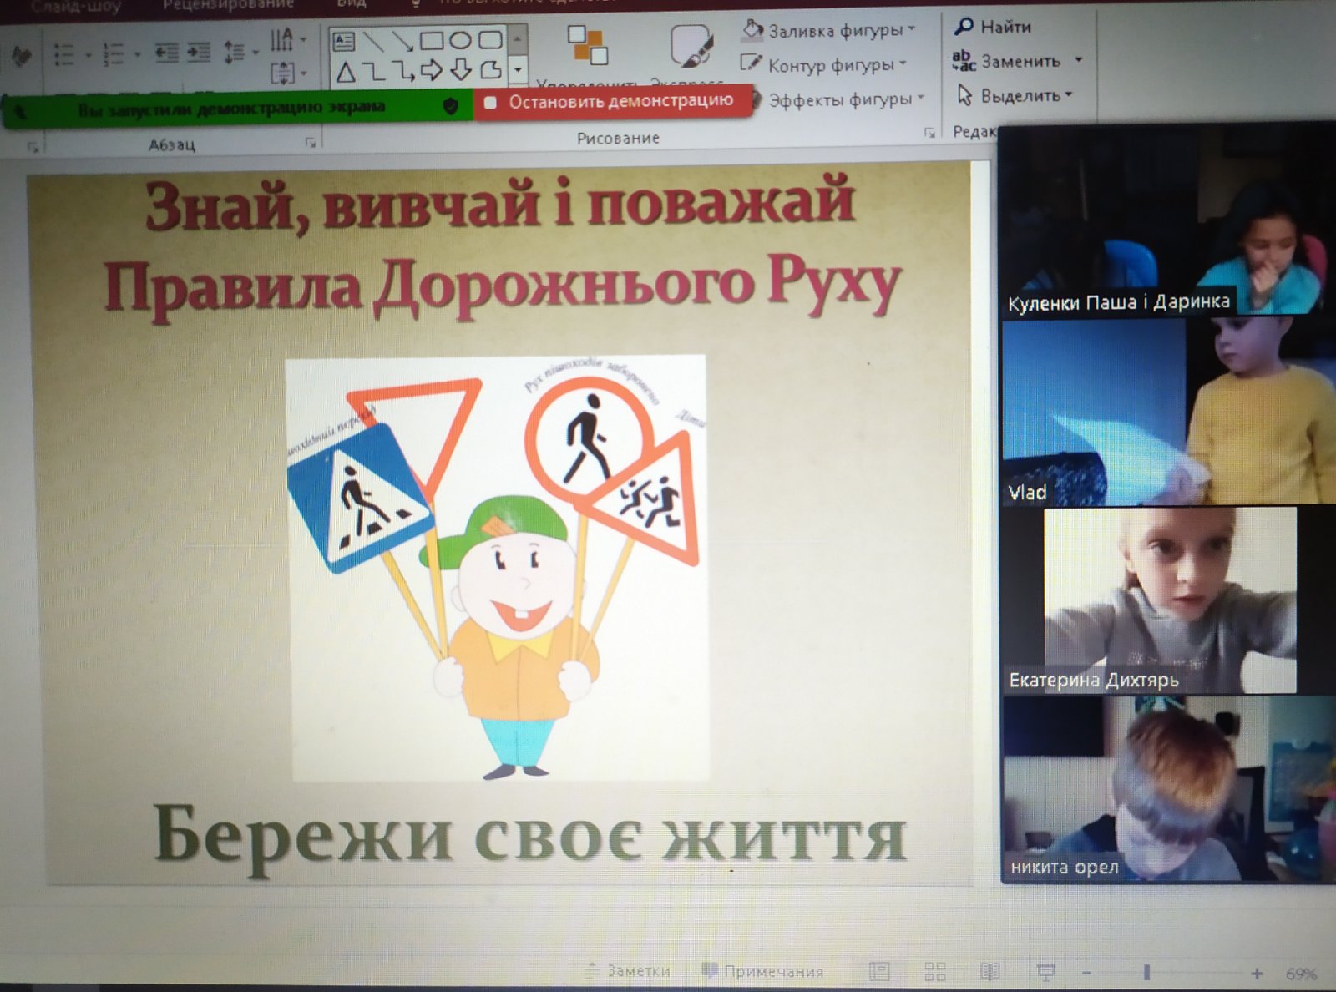Toggle the Примечания comments pane
The width and height of the screenshot is (1336, 992).
763,972
